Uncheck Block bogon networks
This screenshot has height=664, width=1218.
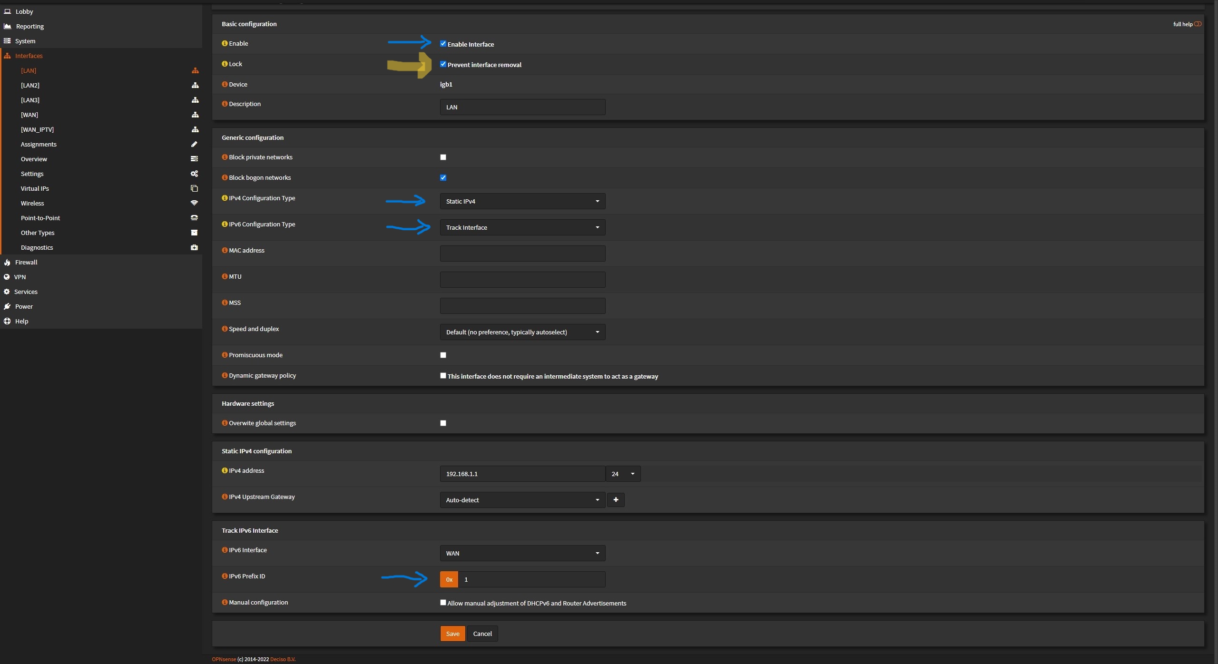point(443,178)
